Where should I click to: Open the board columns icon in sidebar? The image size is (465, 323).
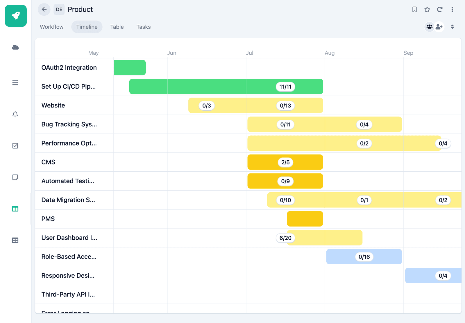15,209
